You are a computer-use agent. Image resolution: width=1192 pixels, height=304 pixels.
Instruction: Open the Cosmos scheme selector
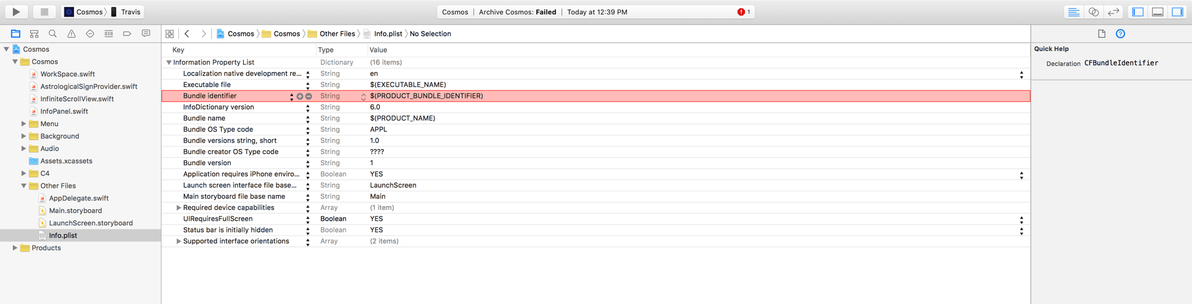tap(84, 12)
